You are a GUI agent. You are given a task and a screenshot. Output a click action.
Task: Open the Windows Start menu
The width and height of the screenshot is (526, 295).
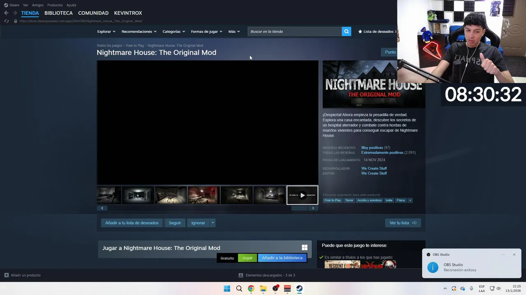pos(227,288)
